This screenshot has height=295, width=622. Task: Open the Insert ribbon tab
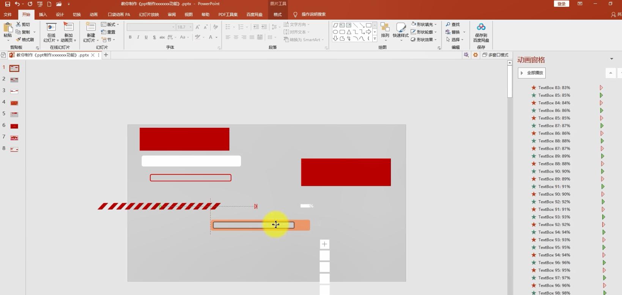(x=43, y=14)
